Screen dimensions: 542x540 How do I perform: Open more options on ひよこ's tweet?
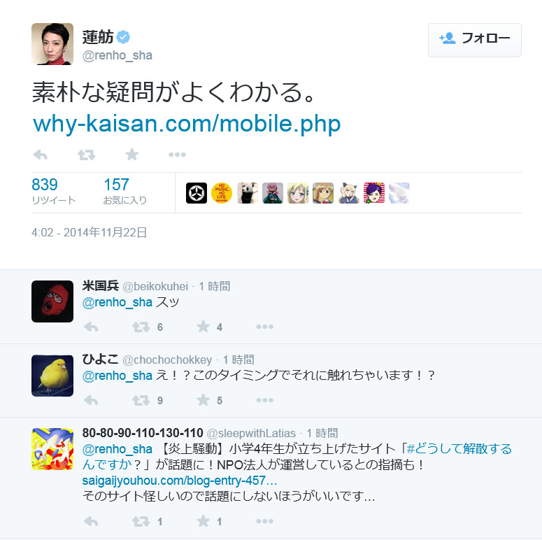point(265,400)
